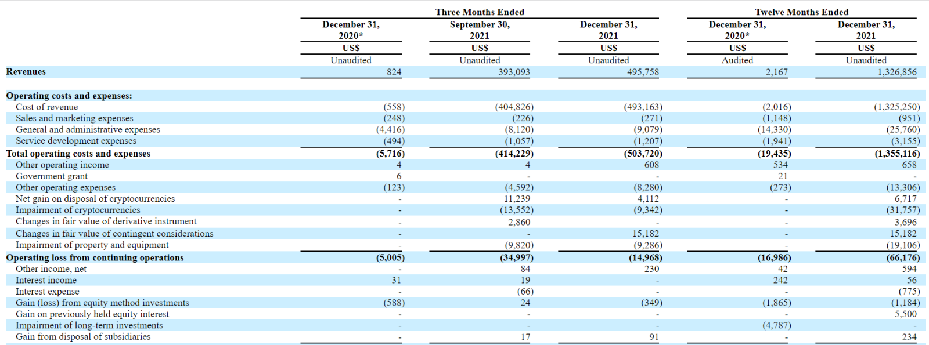Select Impairment of property and equipment label
Viewport: 929px width, 345px height.
(92, 245)
